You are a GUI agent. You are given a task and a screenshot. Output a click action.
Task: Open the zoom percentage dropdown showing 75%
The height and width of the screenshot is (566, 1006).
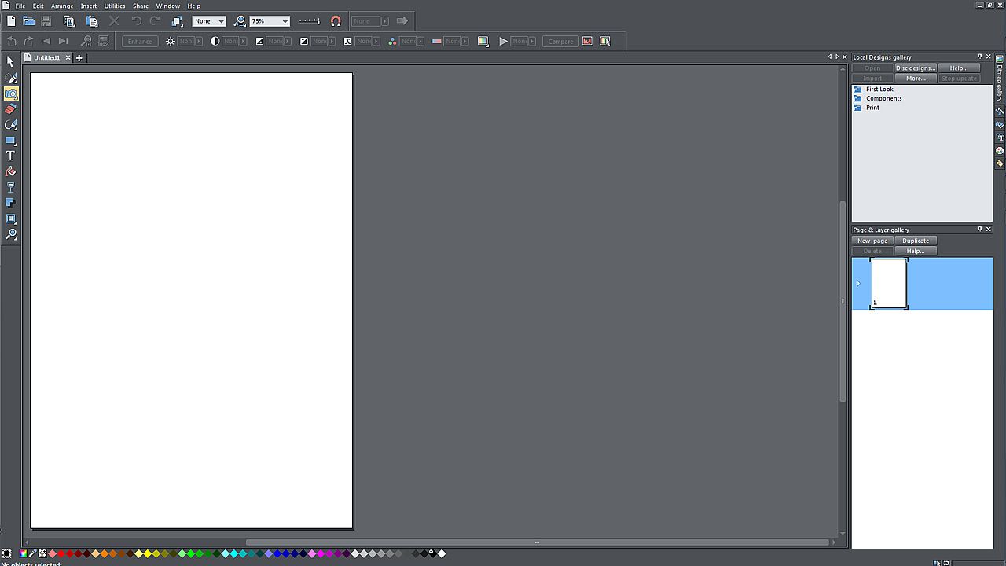point(285,21)
